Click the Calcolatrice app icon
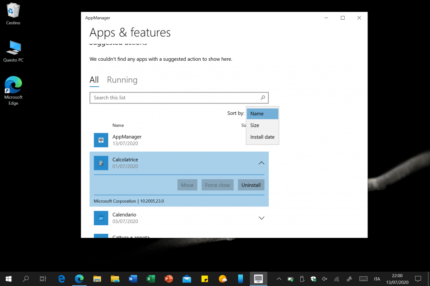430x286 pixels. [101, 163]
